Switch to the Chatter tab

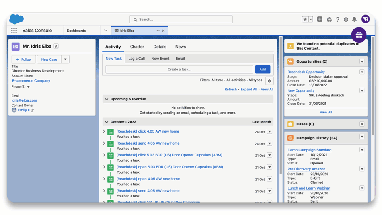pos(137,47)
